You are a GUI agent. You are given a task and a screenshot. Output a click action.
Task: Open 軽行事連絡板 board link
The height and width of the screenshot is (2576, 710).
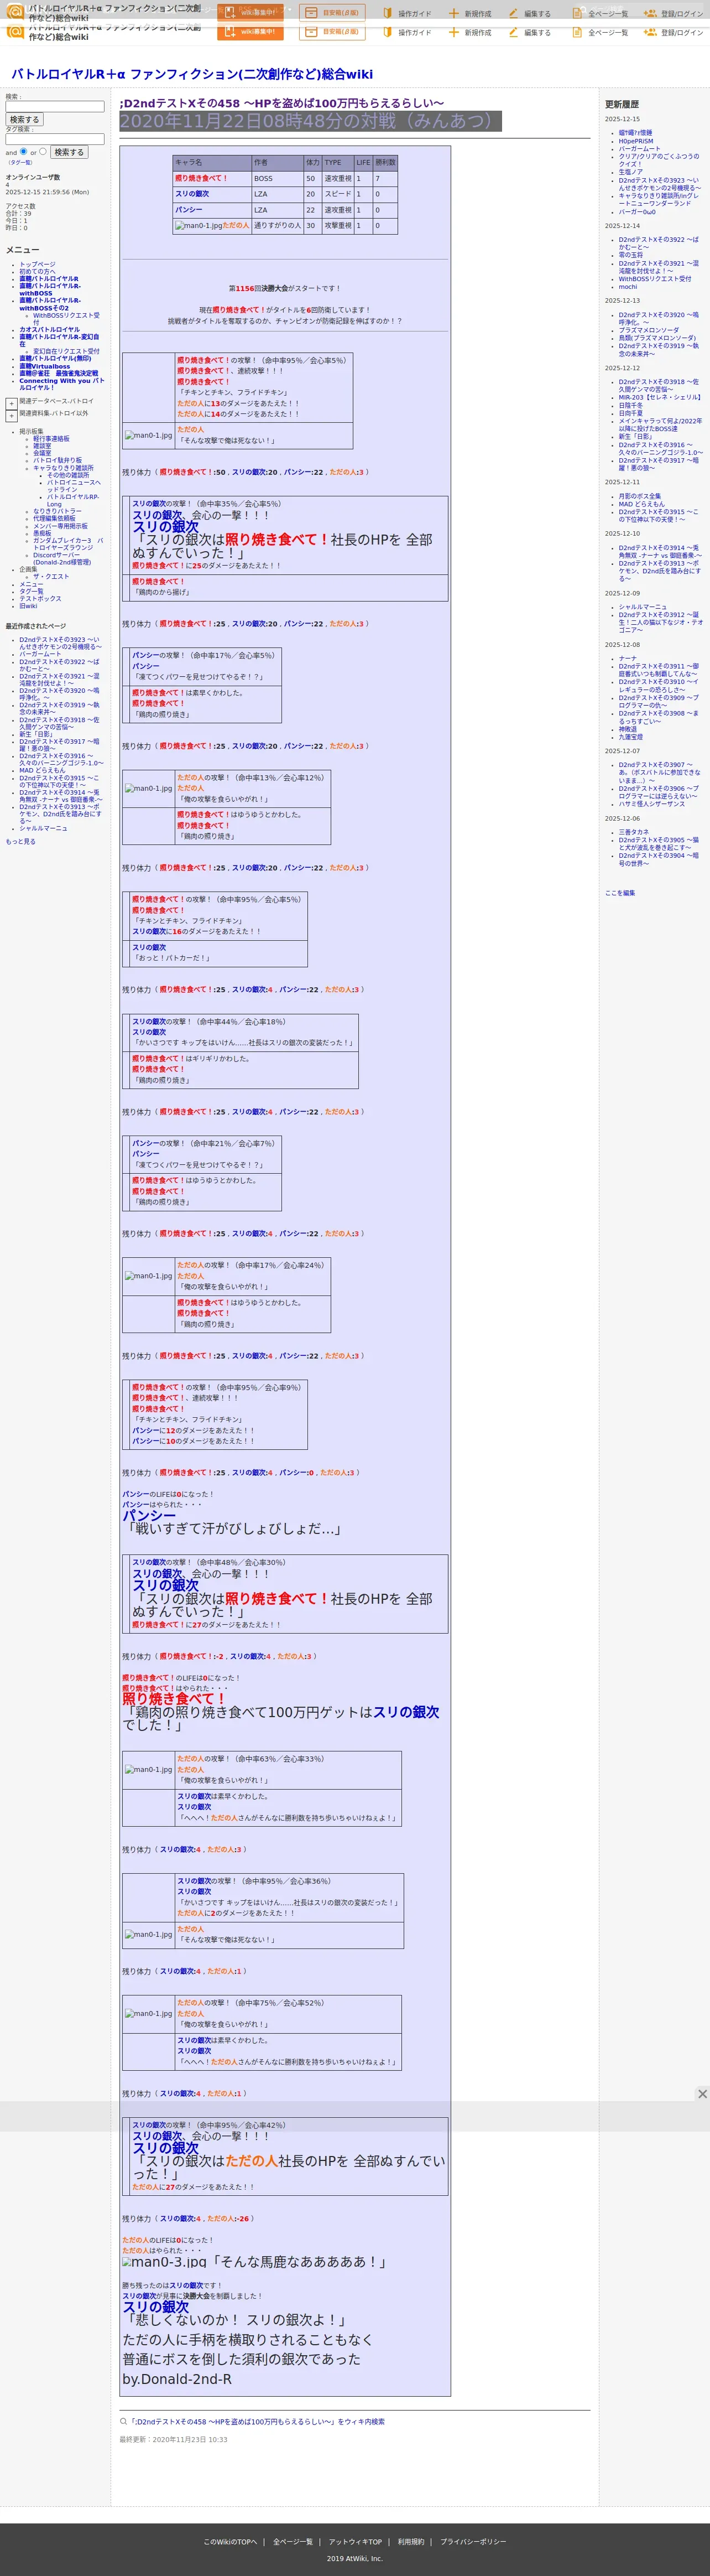tap(51, 439)
